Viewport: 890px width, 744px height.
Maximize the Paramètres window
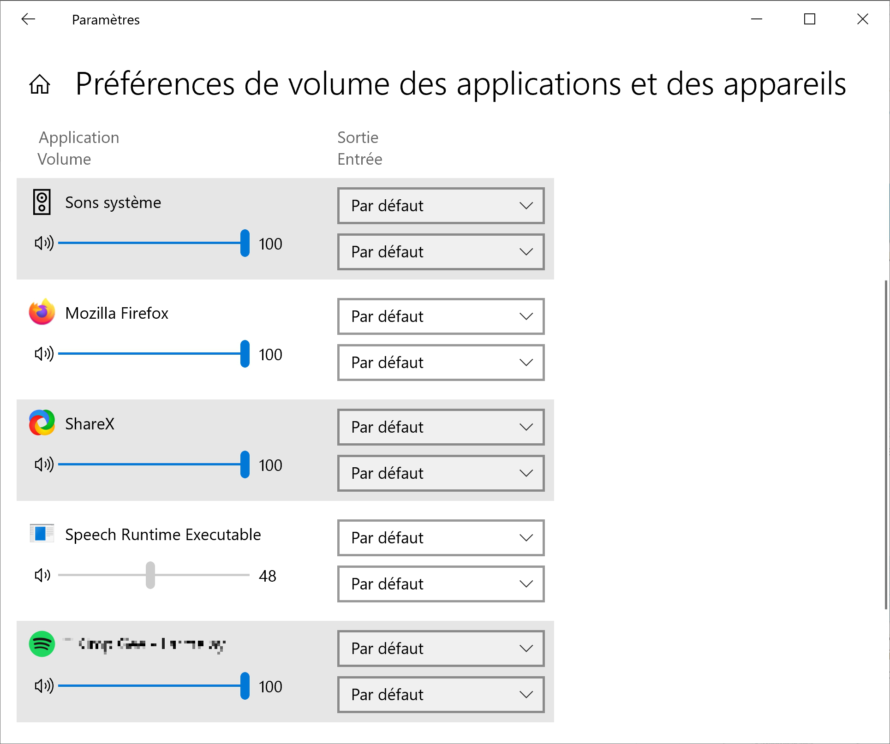click(x=810, y=19)
